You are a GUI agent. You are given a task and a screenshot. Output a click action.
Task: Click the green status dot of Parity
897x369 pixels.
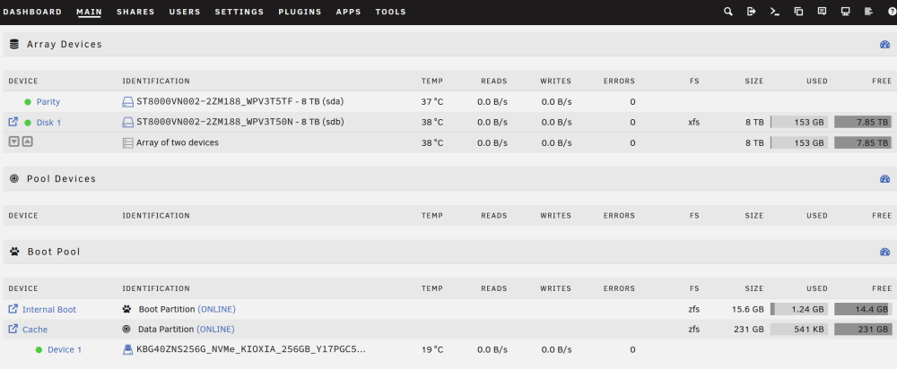(x=28, y=102)
